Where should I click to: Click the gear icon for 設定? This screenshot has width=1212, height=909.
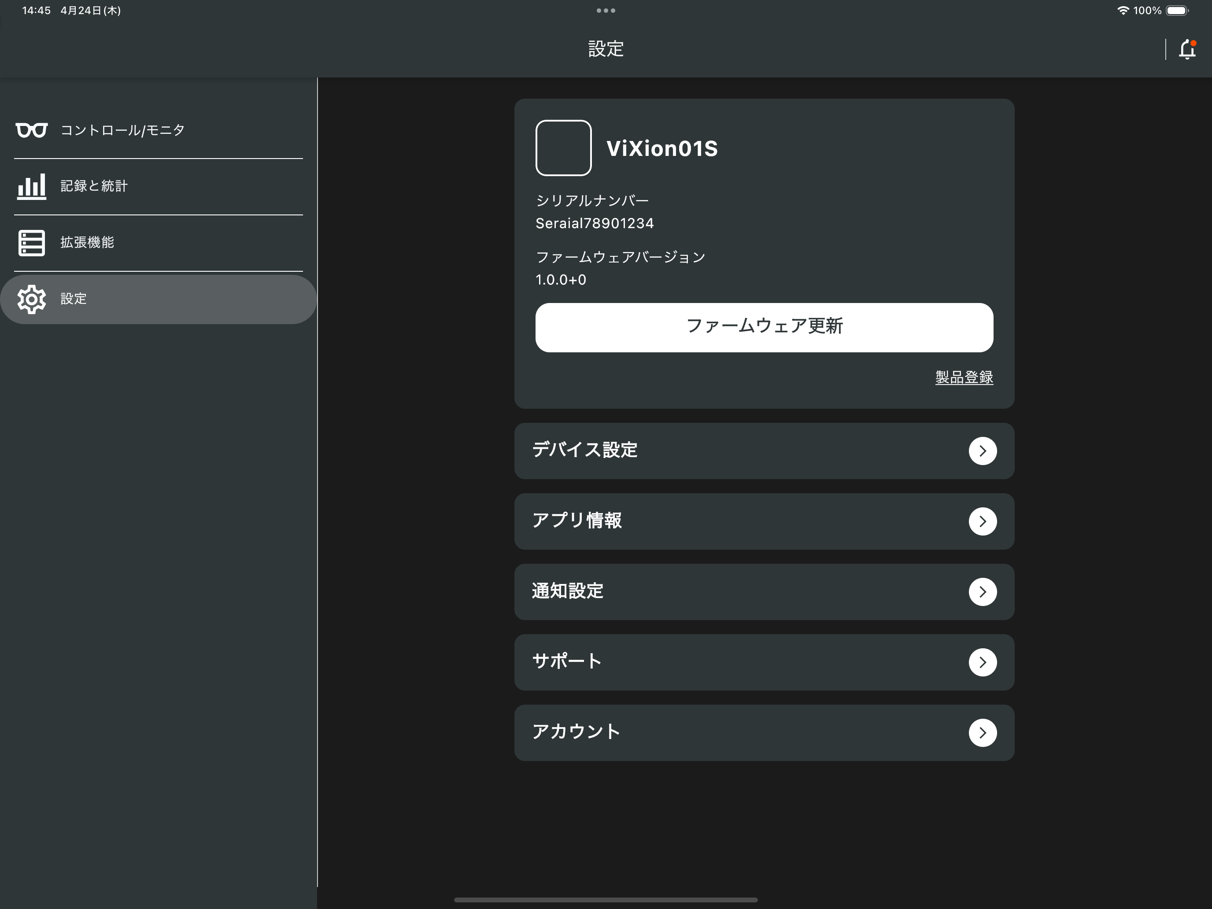click(x=31, y=299)
